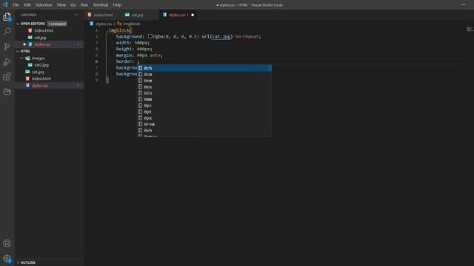
Task: Select the styles.css editor tab
Action: [x=178, y=15]
